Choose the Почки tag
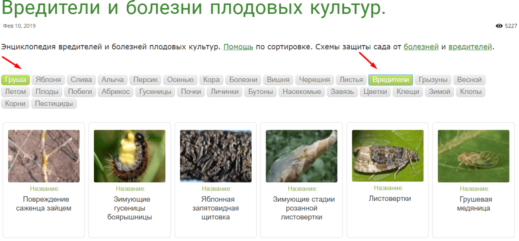The image size is (519, 241). [x=191, y=92]
